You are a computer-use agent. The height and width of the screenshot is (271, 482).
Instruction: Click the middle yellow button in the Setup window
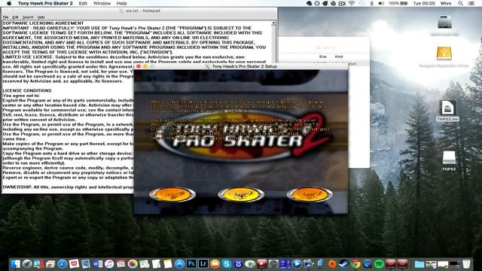tap(241, 194)
